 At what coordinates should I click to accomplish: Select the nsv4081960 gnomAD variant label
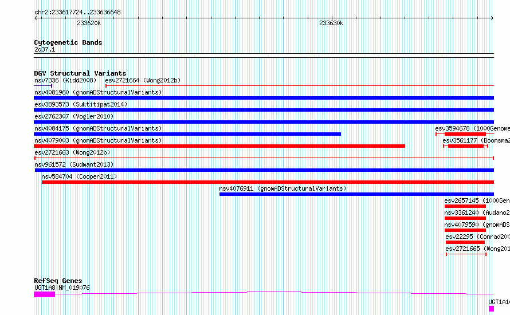coord(98,92)
